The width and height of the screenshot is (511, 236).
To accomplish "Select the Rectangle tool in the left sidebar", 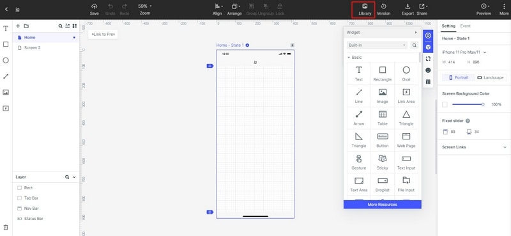I will [6, 44].
